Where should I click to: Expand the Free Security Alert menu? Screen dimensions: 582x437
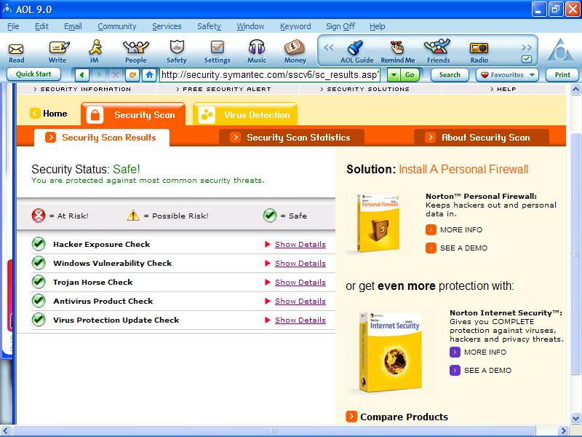(x=224, y=89)
